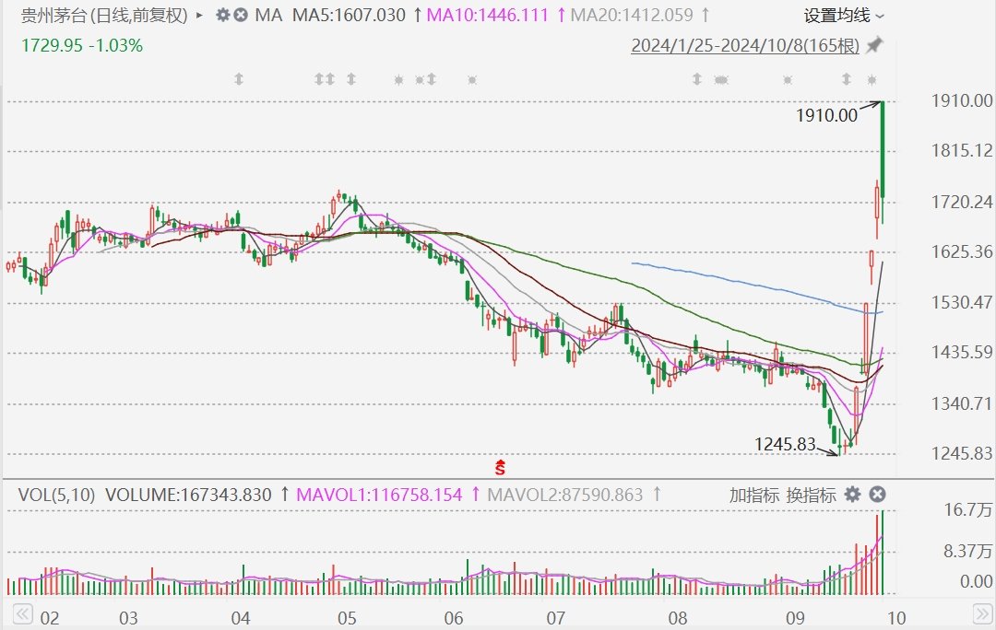The image size is (996, 630).
Task: Click the 1245.83 low annotation near September bottom
Action: [x=785, y=444]
